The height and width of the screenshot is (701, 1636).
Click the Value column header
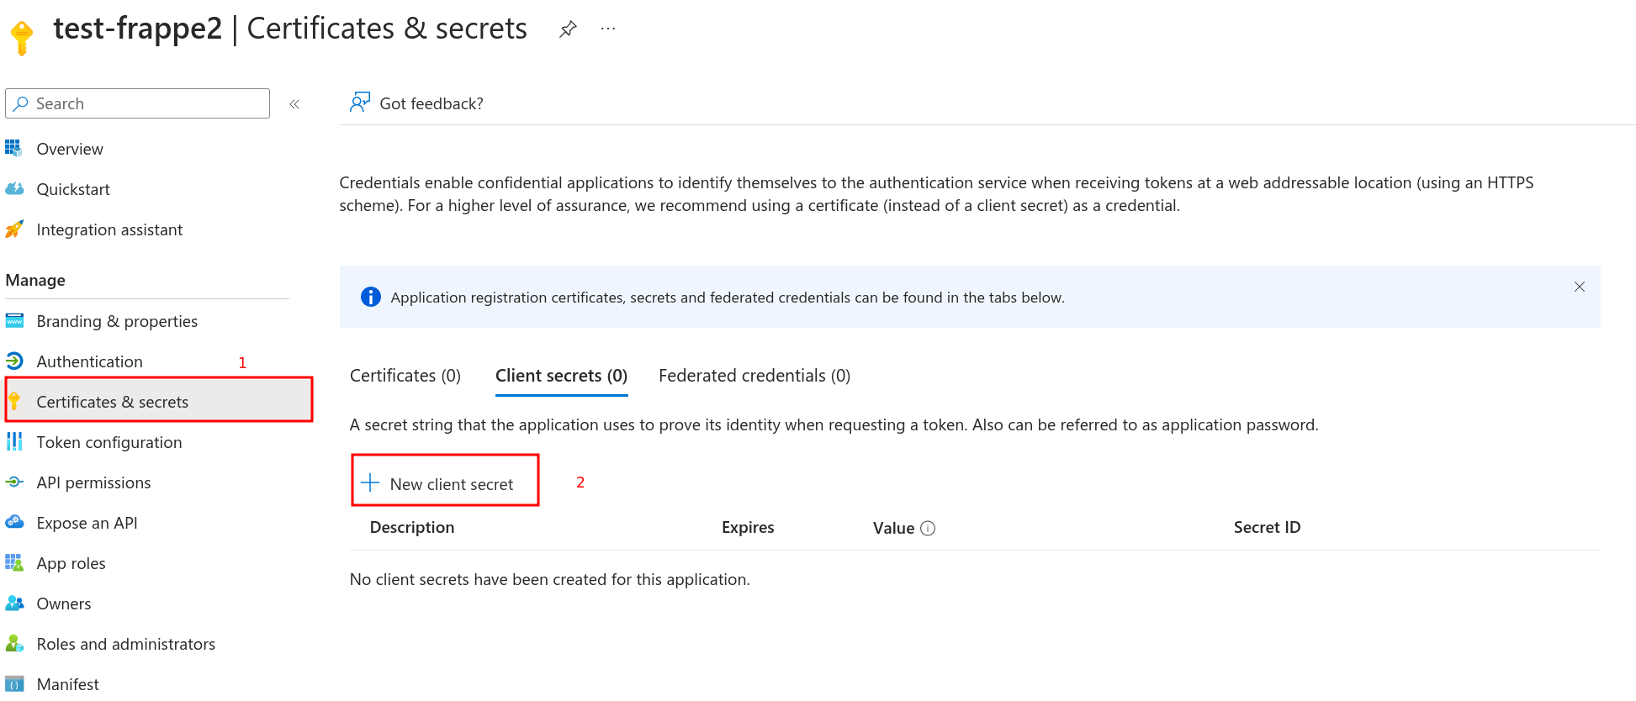pyautogui.click(x=893, y=528)
